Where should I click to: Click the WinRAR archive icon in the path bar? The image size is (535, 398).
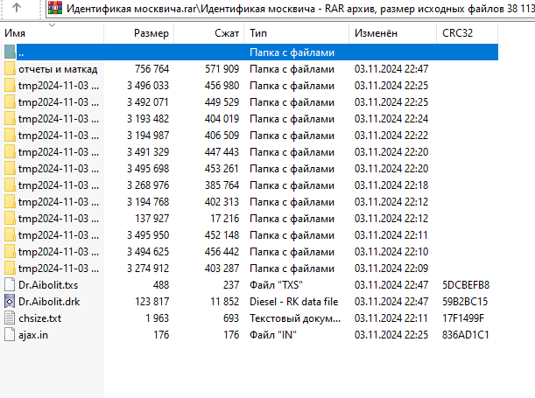pyautogui.click(x=55, y=8)
